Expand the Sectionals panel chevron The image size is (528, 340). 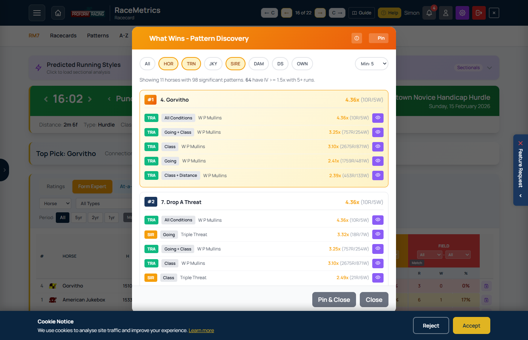click(489, 68)
